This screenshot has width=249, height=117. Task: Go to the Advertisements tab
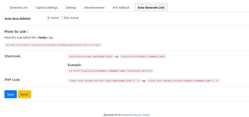click(94, 7)
